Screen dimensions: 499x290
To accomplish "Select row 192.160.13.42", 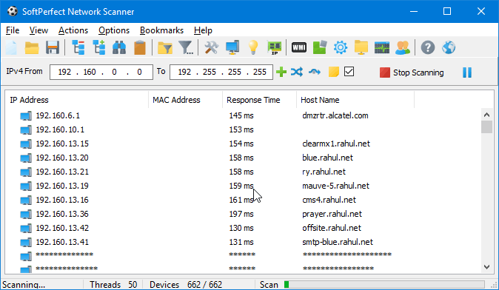I will tap(244, 228).
